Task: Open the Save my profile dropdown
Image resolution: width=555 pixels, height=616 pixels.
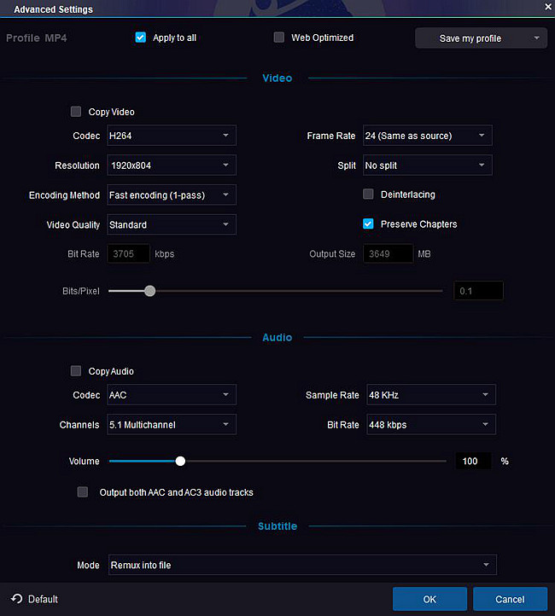Action: coord(481,38)
